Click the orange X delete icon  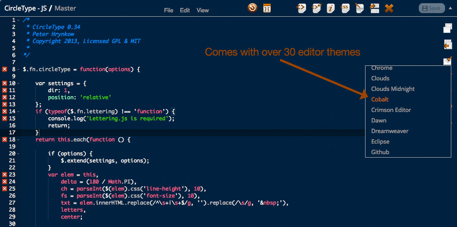coord(389,8)
